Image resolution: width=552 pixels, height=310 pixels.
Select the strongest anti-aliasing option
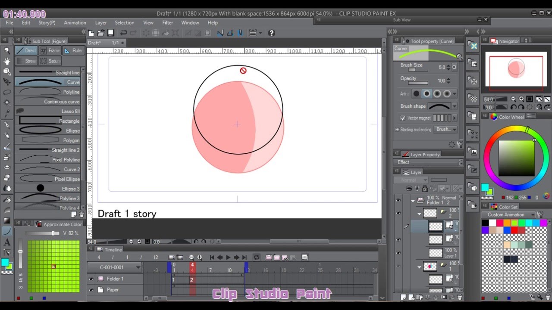pos(447,93)
